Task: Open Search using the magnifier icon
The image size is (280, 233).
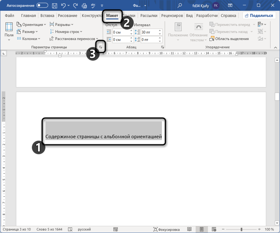Action: [180, 6]
